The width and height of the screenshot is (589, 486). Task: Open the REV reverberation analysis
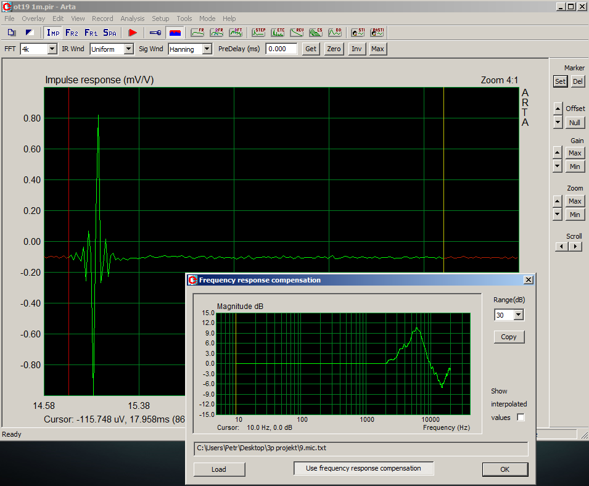(x=297, y=33)
